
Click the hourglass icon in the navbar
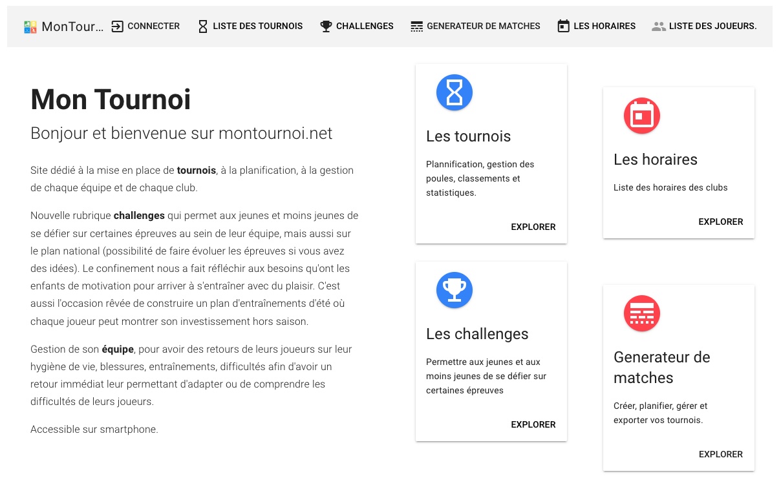pyautogui.click(x=203, y=26)
